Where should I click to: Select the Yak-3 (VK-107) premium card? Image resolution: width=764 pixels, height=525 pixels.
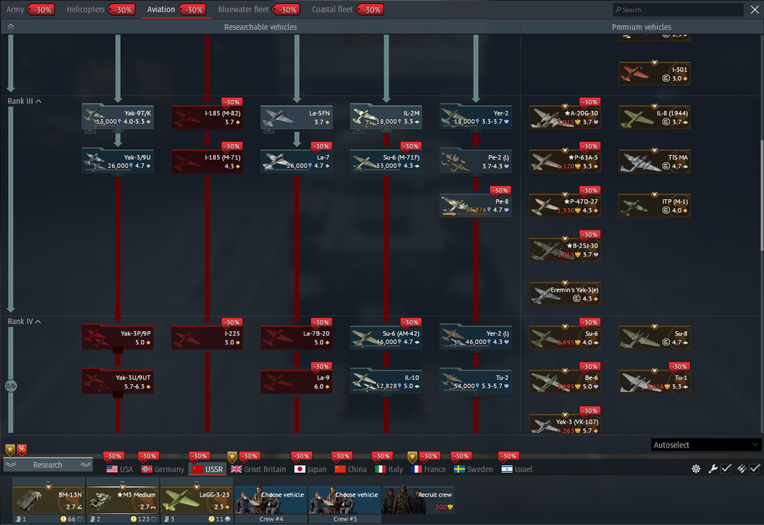[565, 424]
